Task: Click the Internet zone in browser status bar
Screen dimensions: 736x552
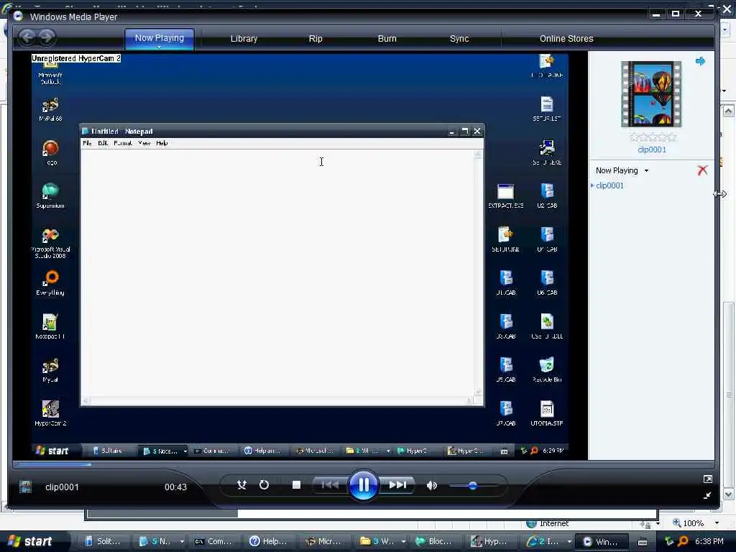Action: [547, 523]
